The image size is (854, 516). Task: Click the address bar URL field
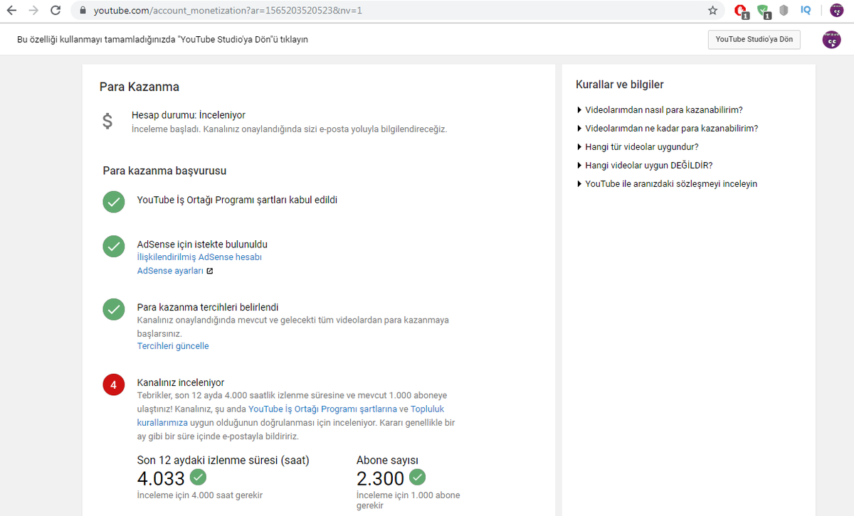pos(397,11)
